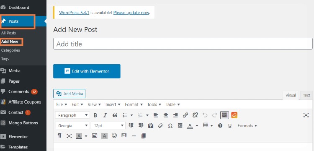Increase indent of the paragraph
Screen dimensions: 314x151
(x=141, y=125)
